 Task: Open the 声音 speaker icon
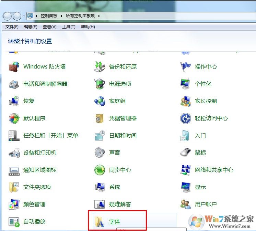100,153
